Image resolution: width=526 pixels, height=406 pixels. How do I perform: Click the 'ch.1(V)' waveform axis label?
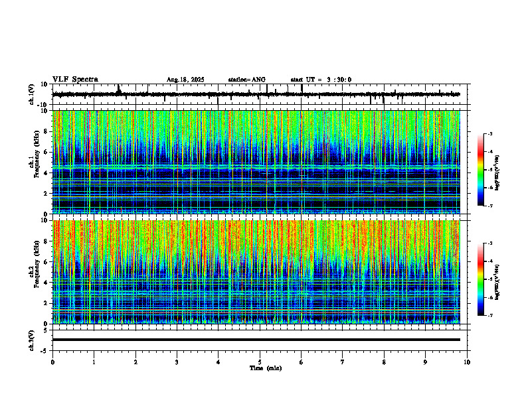[32, 94]
